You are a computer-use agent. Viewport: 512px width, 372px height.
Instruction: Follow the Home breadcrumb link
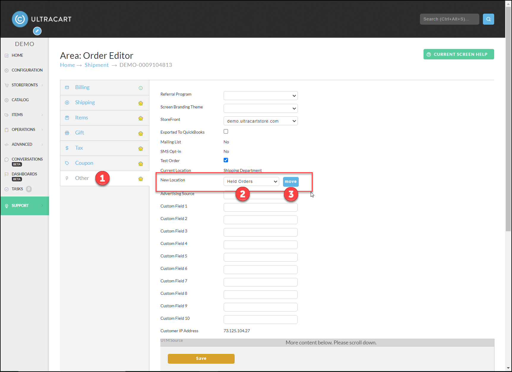pyautogui.click(x=67, y=65)
